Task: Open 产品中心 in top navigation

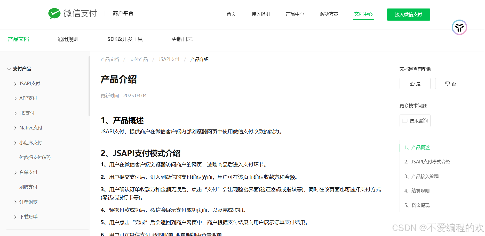Action: pos(295,14)
